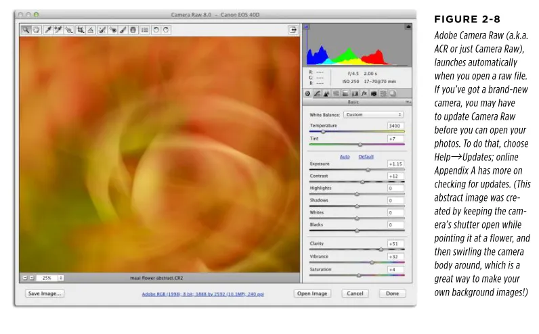Click the zoom out minus button
The height and width of the screenshot is (334, 539).
click(x=25, y=278)
